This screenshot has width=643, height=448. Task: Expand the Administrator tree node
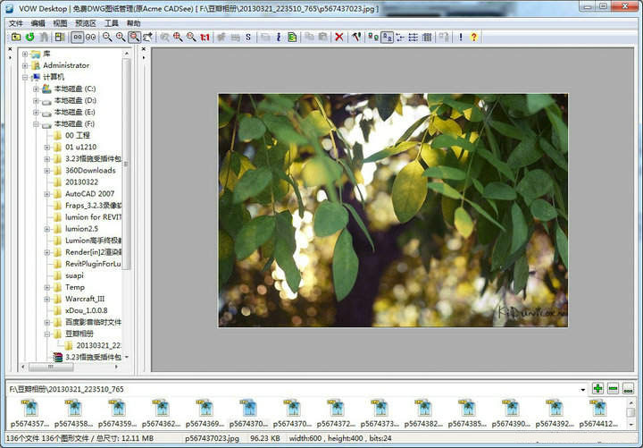[x=25, y=65]
